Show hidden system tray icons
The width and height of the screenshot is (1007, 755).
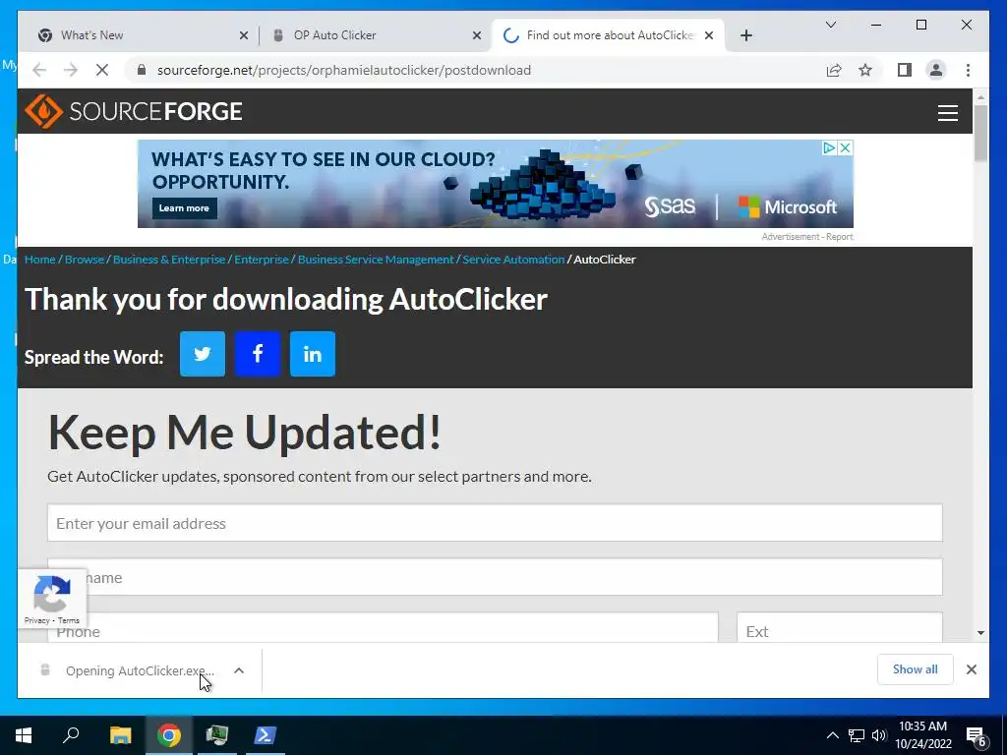[832, 735]
